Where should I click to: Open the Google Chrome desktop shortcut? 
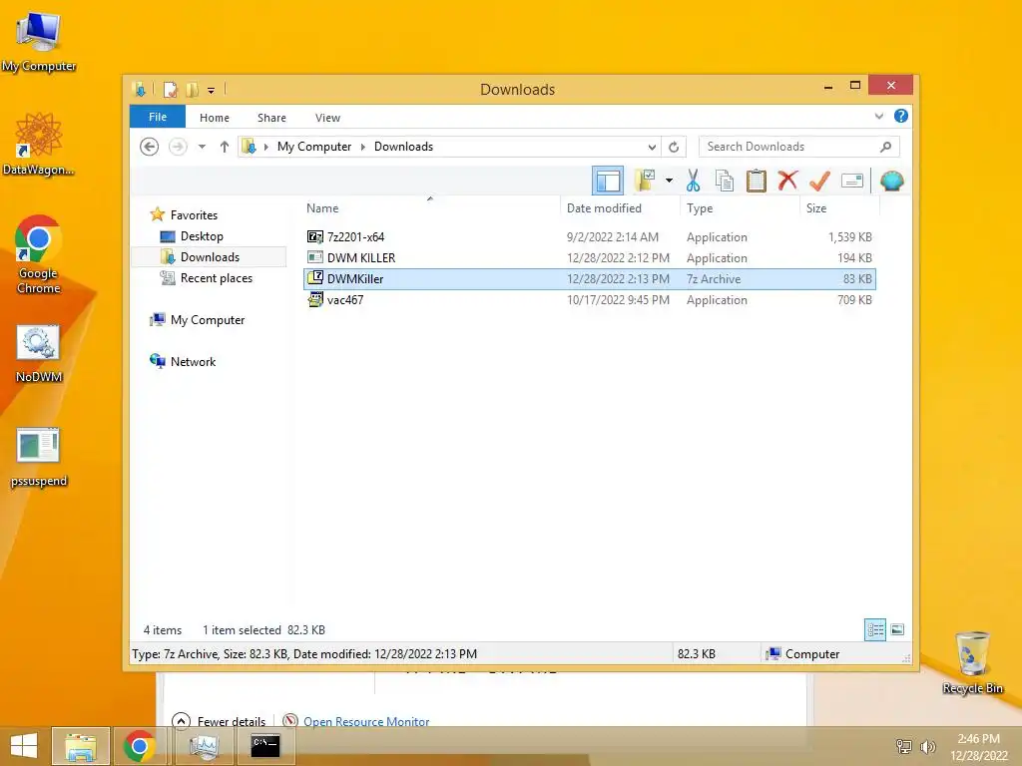pyautogui.click(x=39, y=255)
